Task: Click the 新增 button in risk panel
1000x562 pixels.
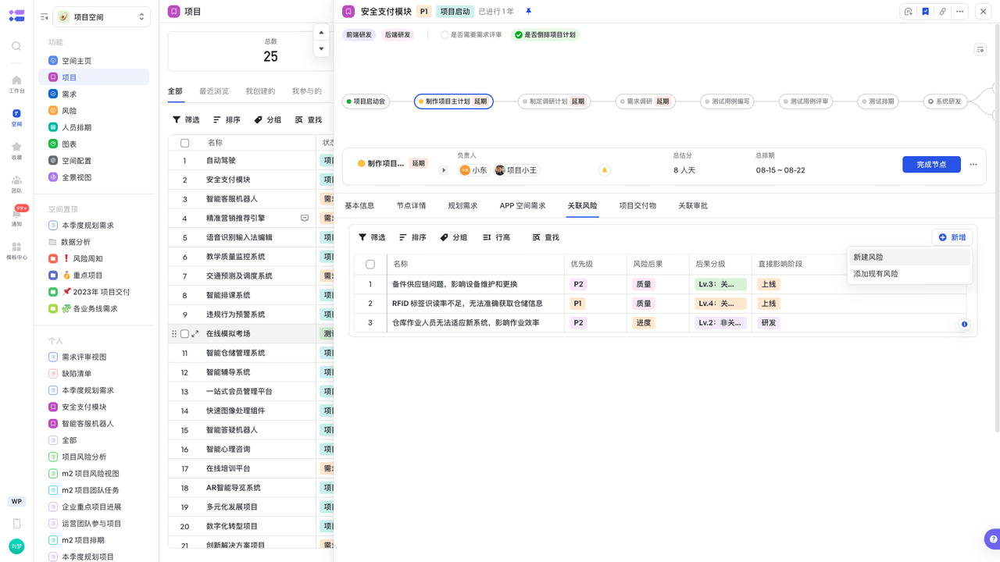Action: click(x=952, y=237)
